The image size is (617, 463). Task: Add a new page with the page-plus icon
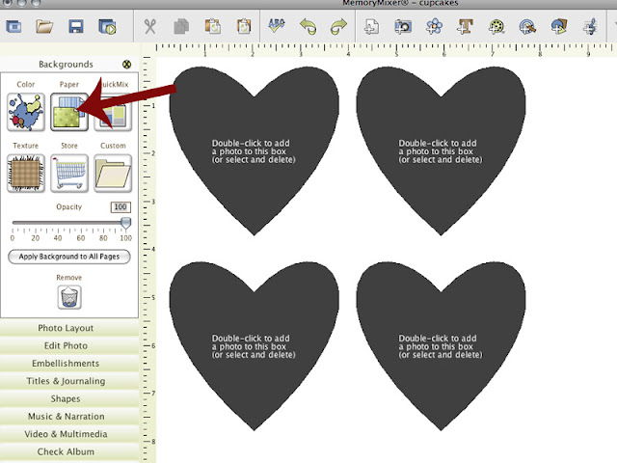coord(371,27)
